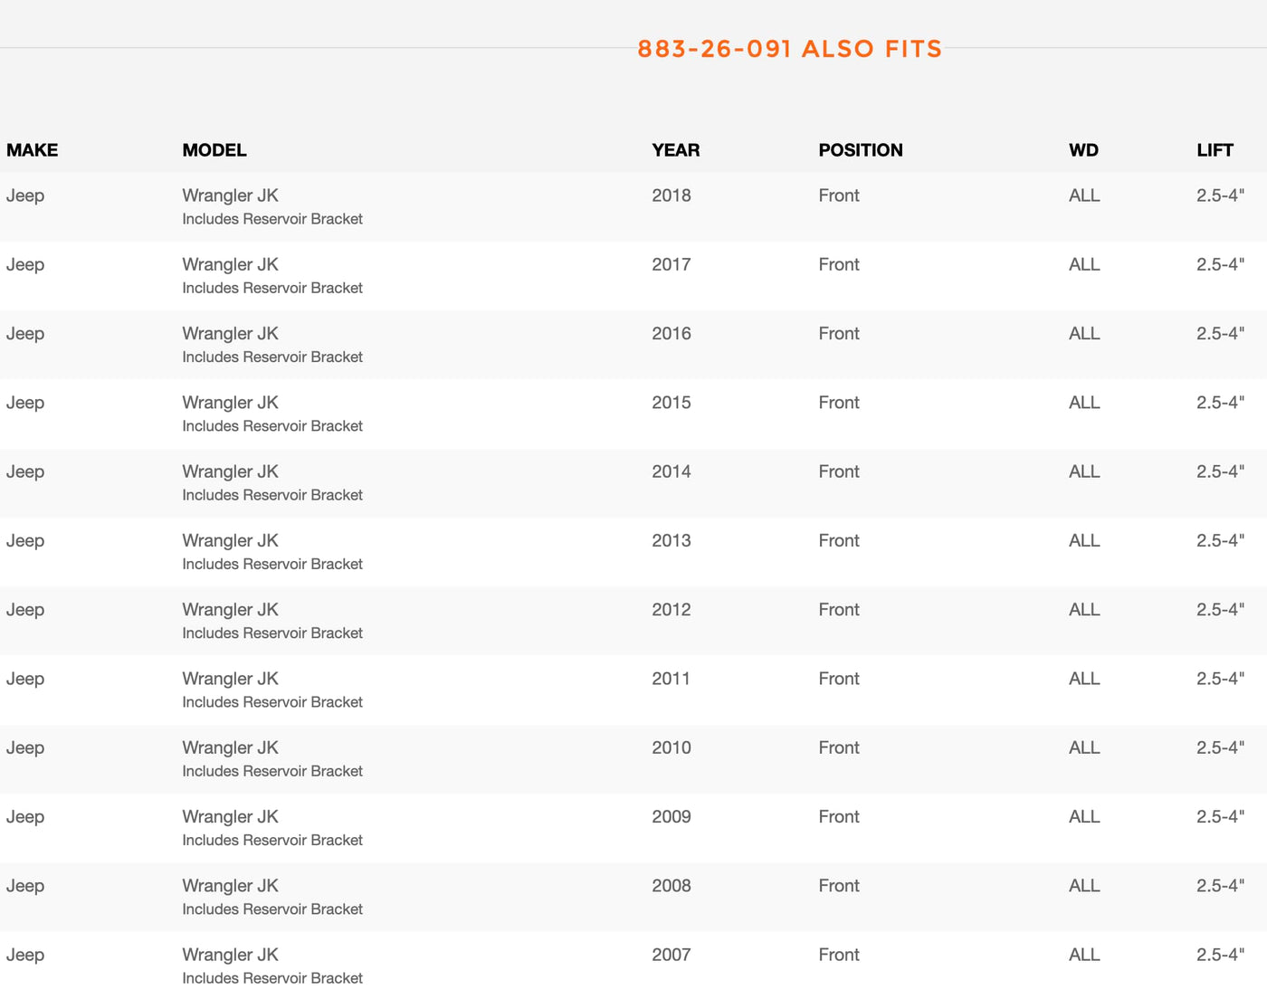Viewport: 1267px width, 999px height.
Task: Click the POSITION column header
Action: pyautogui.click(x=860, y=150)
